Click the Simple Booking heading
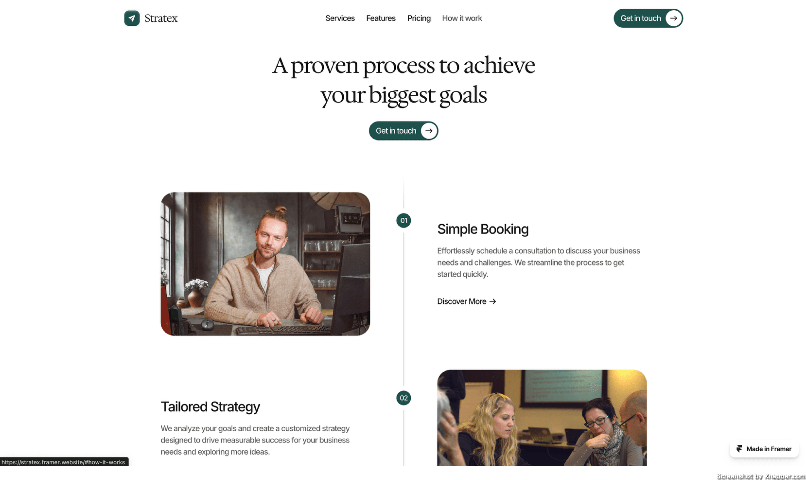This screenshot has width=806, height=480. pos(483,229)
